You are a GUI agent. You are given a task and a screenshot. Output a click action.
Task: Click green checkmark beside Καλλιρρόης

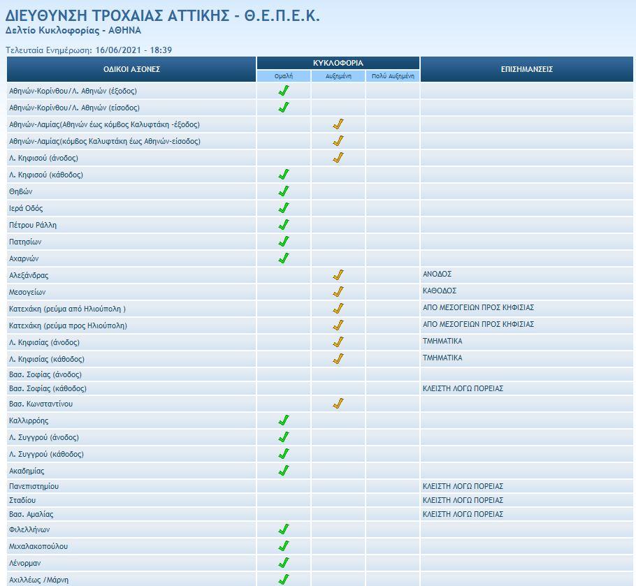pos(284,420)
